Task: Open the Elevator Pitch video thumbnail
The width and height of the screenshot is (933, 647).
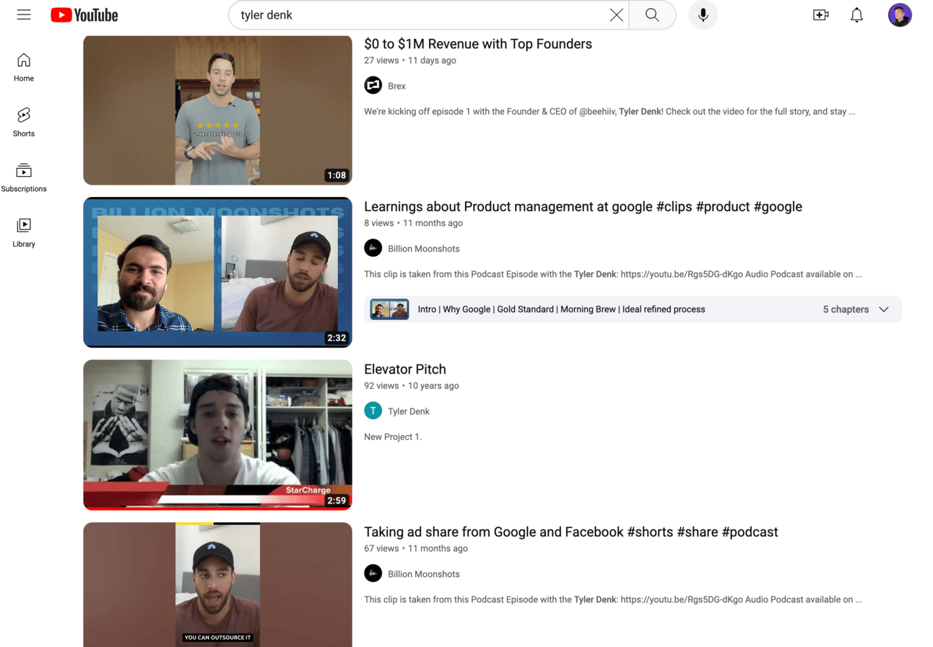Action: click(217, 435)
